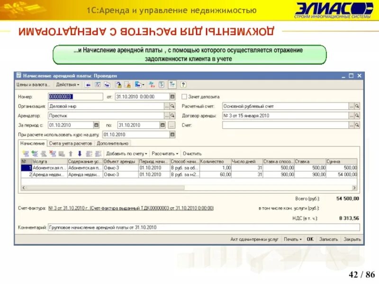The image size is (379, 284).
Task: Click the blue left-arrow toolbar icon
Action: (88, 85)
